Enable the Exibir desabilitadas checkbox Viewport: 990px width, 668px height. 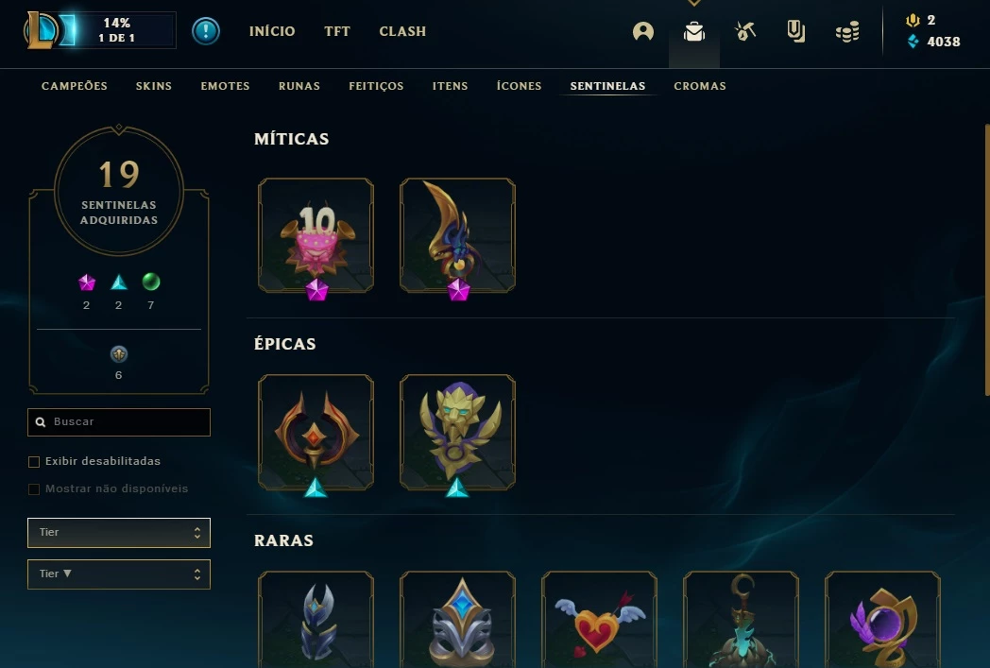pyautogui.click(x=34, y=461)
